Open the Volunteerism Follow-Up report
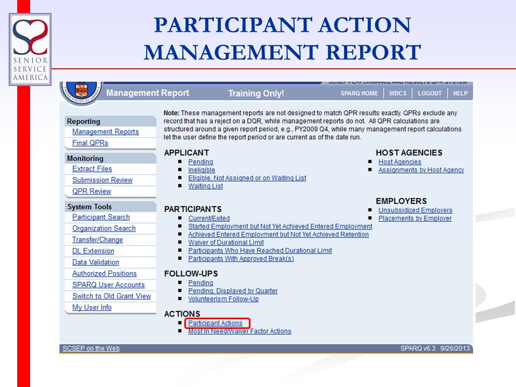The image size is (516, 387). [223, 299]
